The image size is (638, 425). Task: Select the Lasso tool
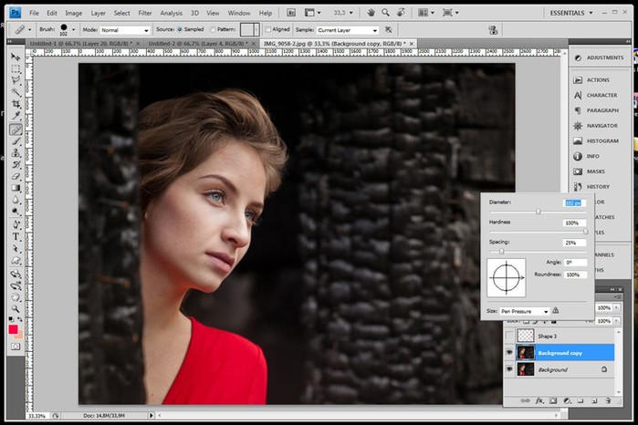tap(16, 80)
